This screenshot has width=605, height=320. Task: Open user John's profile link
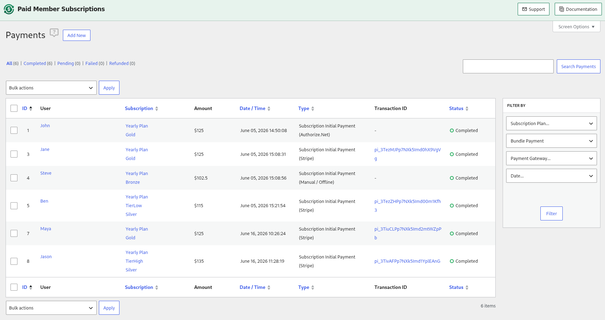click(x=45, y=126)
